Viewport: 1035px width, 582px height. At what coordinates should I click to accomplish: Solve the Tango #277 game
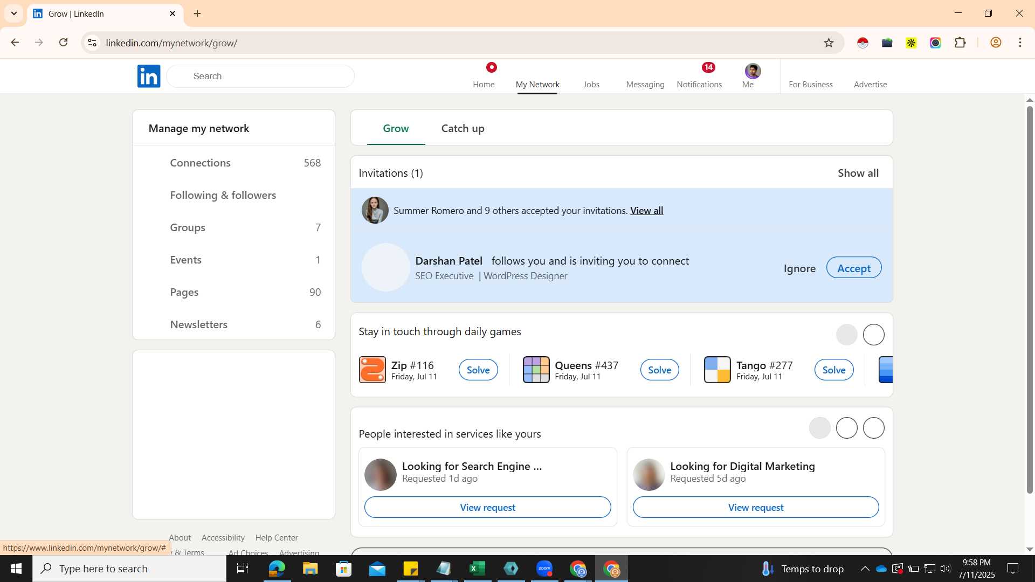tap(834, 370)
